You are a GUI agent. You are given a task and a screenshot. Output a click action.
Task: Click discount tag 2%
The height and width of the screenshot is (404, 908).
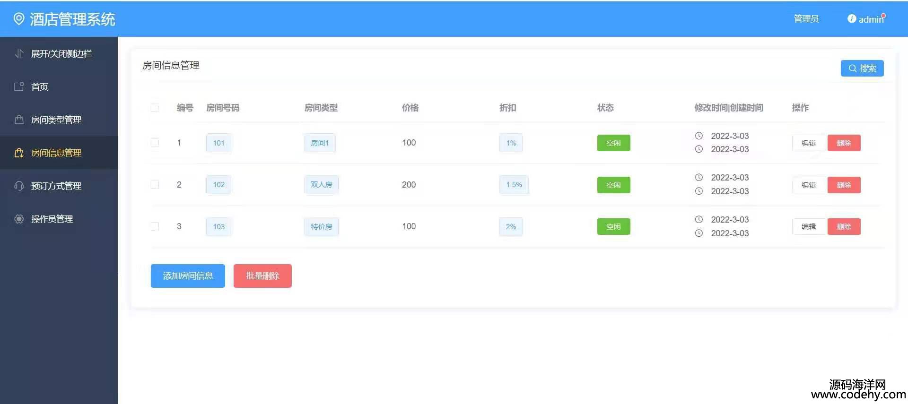pyautogui.click(x=511, y=226)
